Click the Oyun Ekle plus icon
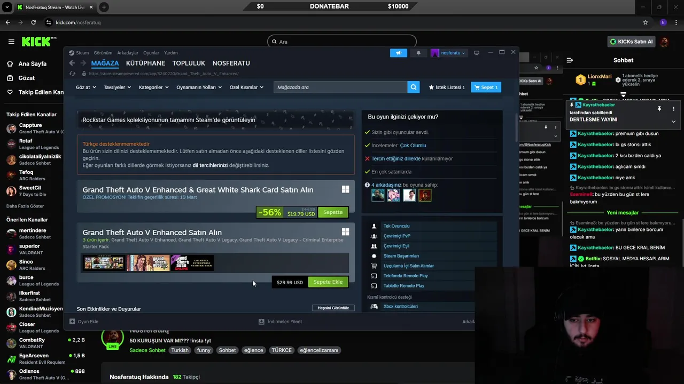Image resolution: width=684 pixels, height=384 pixels. (x=72, y=322)
